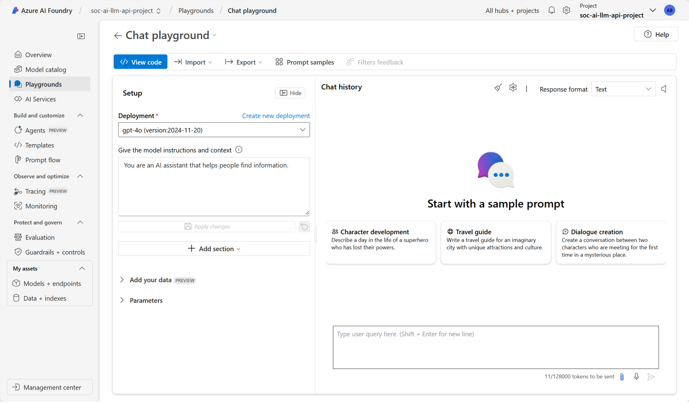Open the settings gear in top bar

[x=567, y=10]
